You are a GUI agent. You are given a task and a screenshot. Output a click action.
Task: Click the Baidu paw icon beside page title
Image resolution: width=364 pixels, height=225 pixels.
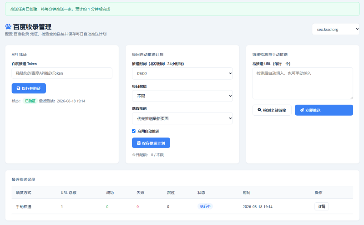pyautogui.click(x=8, y=26)
